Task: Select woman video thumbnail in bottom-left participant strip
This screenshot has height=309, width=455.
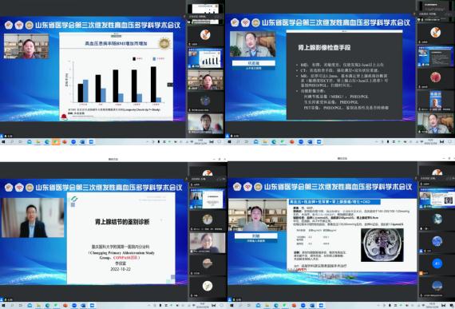Action: [x=208, y=243]
